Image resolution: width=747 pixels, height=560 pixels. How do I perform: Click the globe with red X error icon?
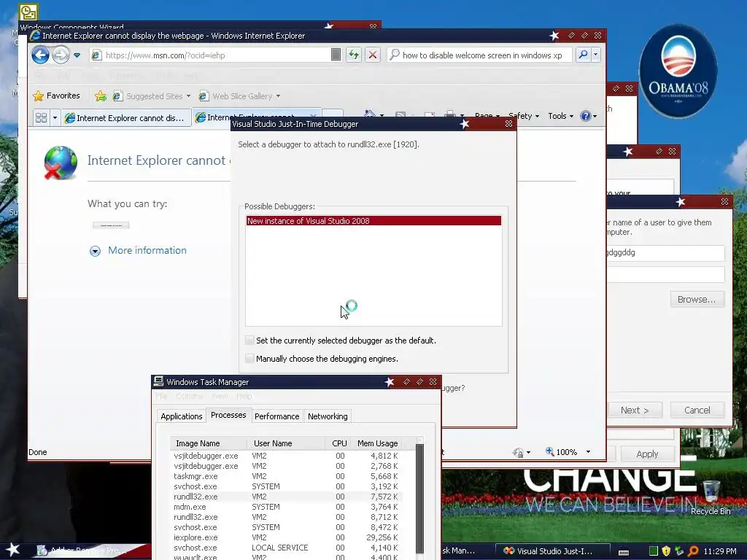[x=61, y=163]
